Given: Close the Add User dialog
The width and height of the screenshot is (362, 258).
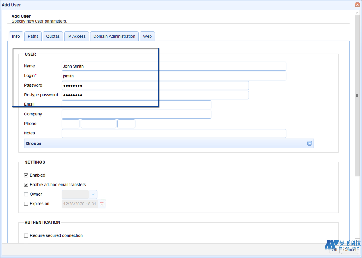Looking at the screenshot, I should tap(357, 5).
